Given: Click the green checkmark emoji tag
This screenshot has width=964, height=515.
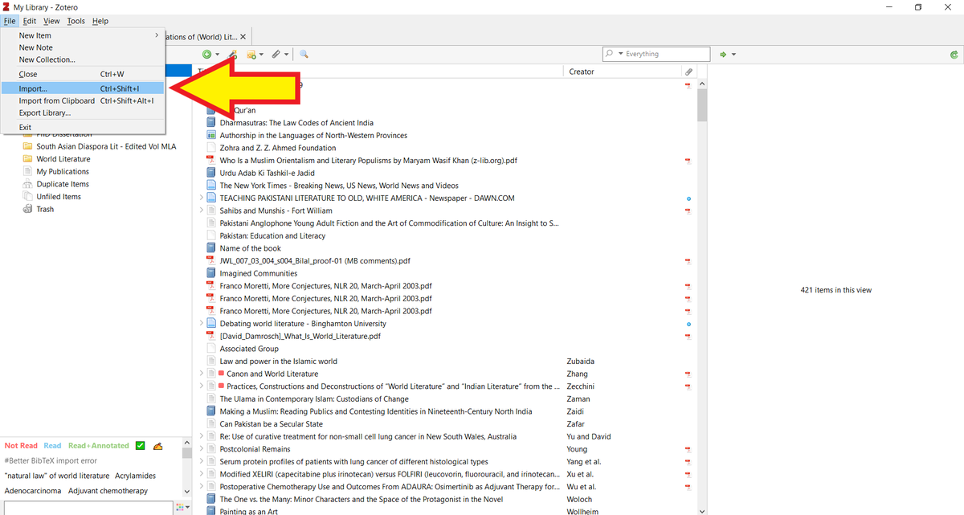Looking at the screenshot, I should (x=140, y=445).
